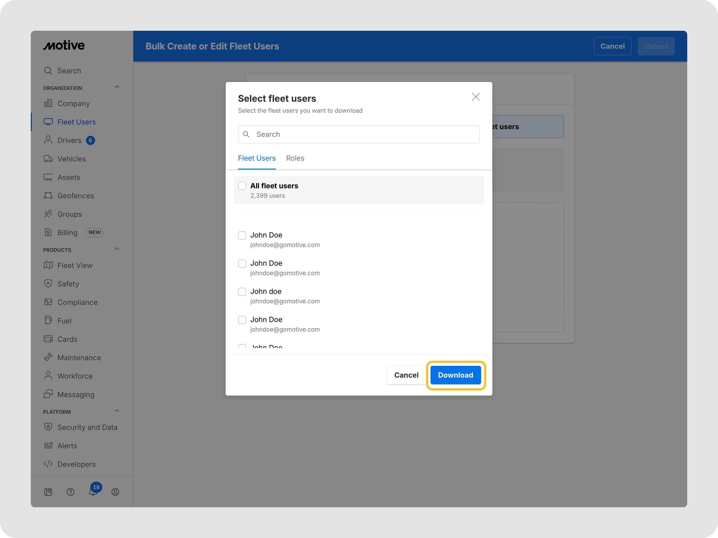This screenshot has width=718, height=538.
Task: Click the help question mark icon
Action: (x=71, y=492)
